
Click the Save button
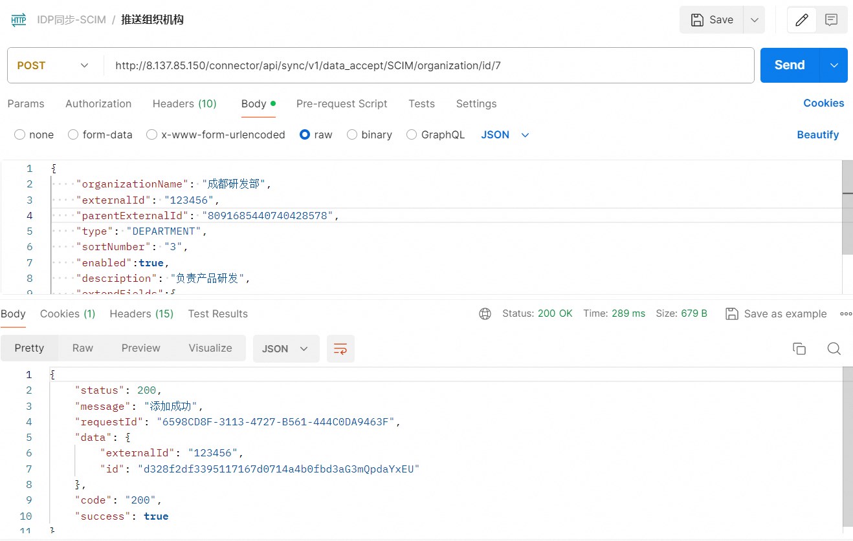(x=711, y=20)
